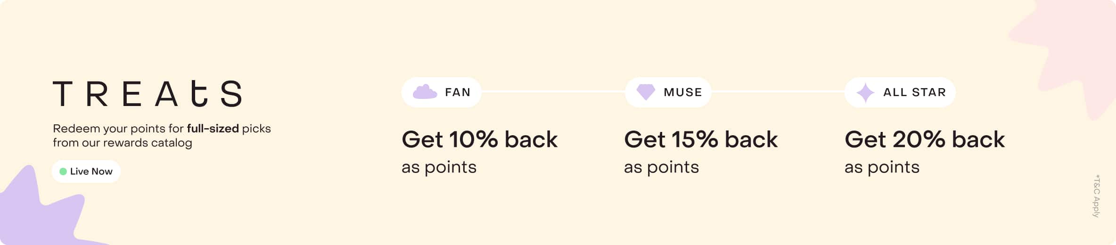Click the purple diamond icon for Muse tier
The width and height of the screenshot is (1116, 245).
tap(646, 92)
